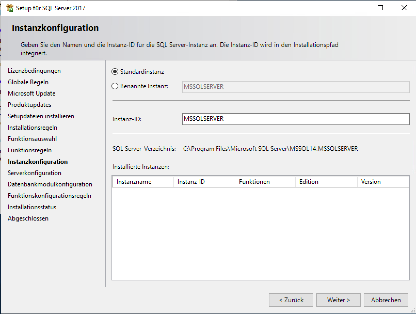Click into the Instanz-ID text field
416x314 pixels.
(295, 119)
